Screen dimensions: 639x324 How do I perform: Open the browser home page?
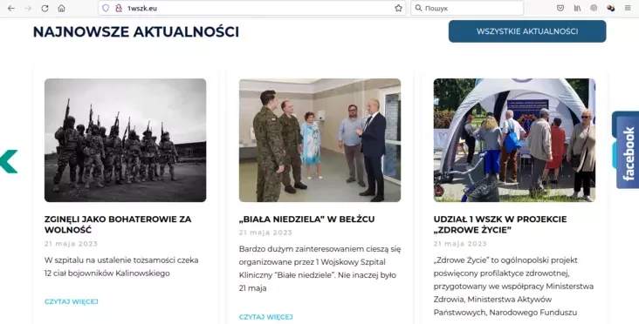[61, 8]
